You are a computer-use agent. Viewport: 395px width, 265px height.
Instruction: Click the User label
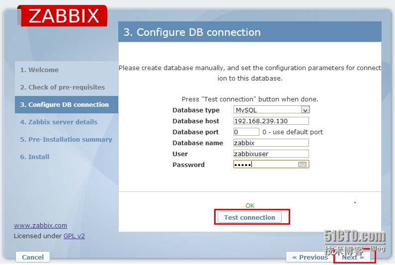[180, 154]
